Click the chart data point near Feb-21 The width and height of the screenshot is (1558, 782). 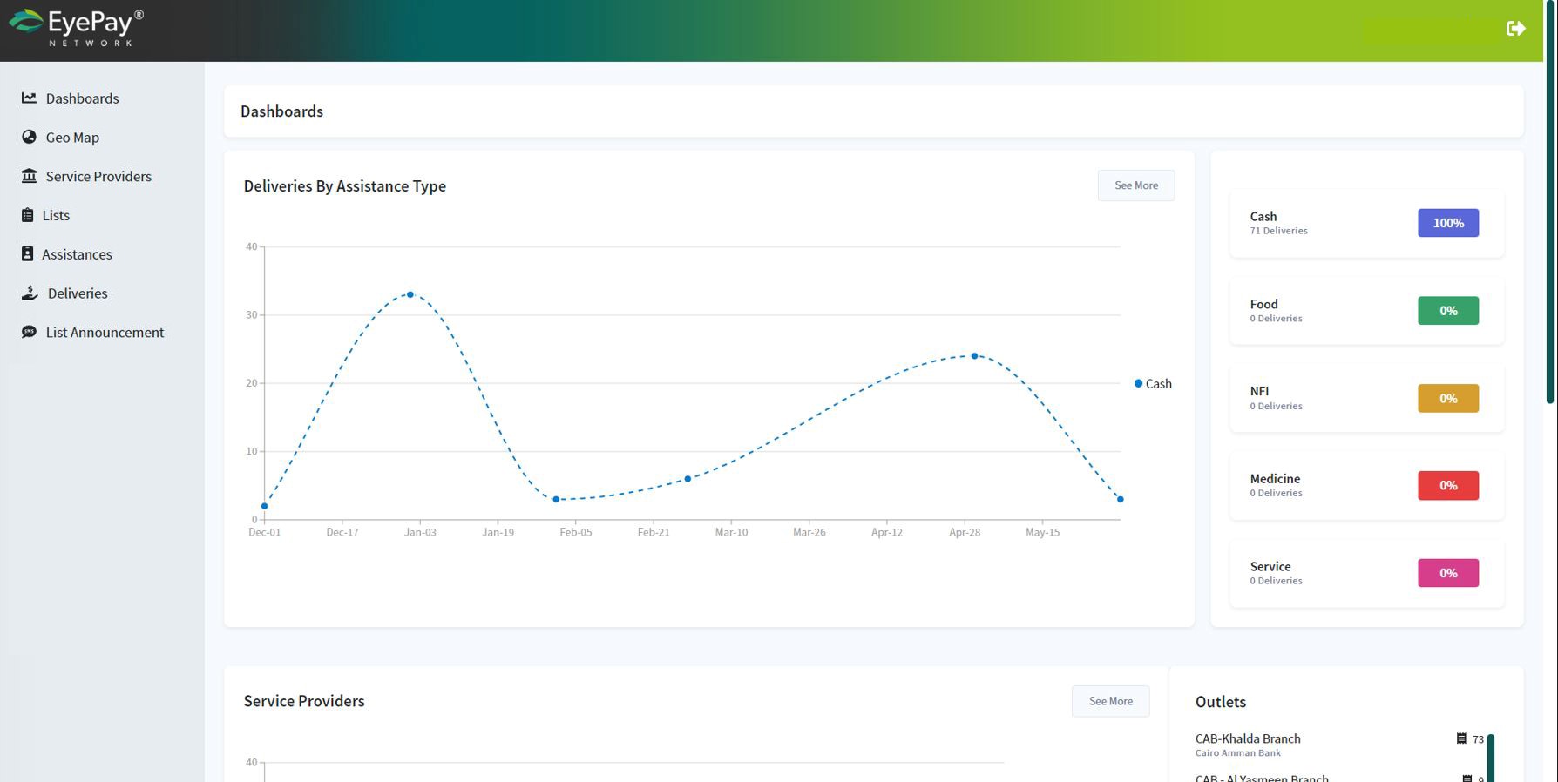coord(688,479)
